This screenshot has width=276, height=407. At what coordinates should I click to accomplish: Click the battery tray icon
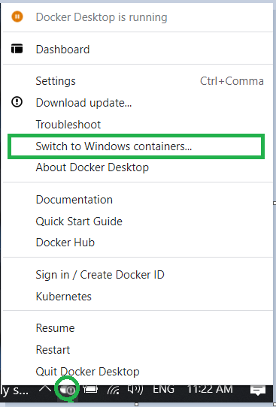[x=90, y=389]
